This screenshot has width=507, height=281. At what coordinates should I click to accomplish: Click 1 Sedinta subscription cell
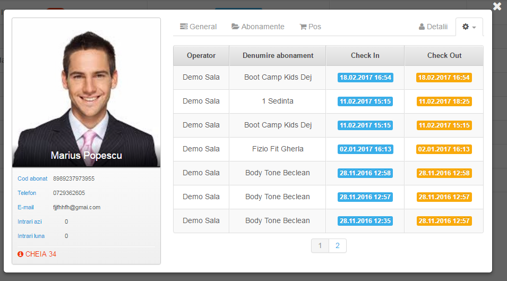278,101
